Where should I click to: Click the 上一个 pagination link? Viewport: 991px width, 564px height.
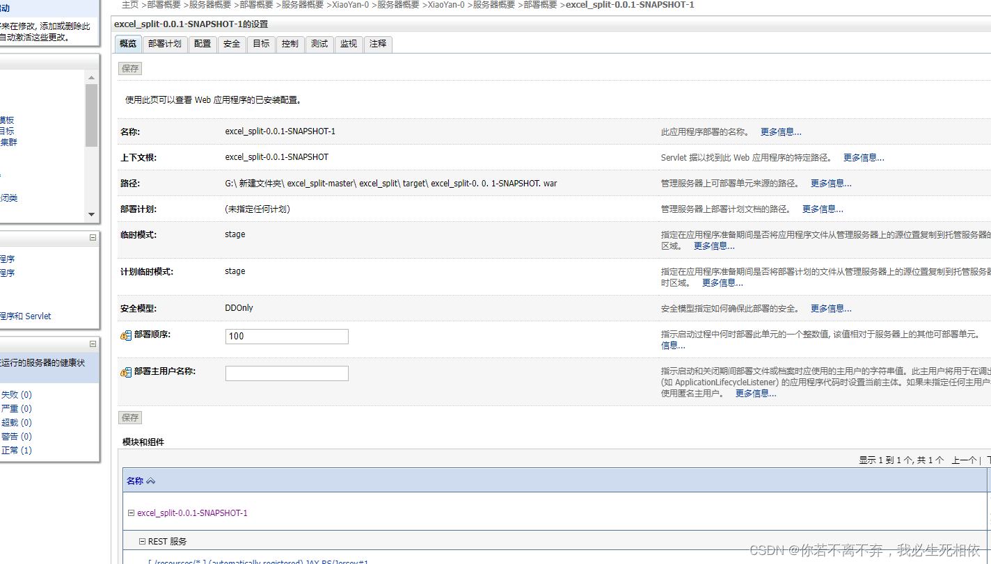[964, 460]
